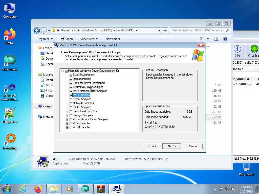Click Open in the Explorer toolbar
This screenshot has width=259, height=194.
click(67, 39)
